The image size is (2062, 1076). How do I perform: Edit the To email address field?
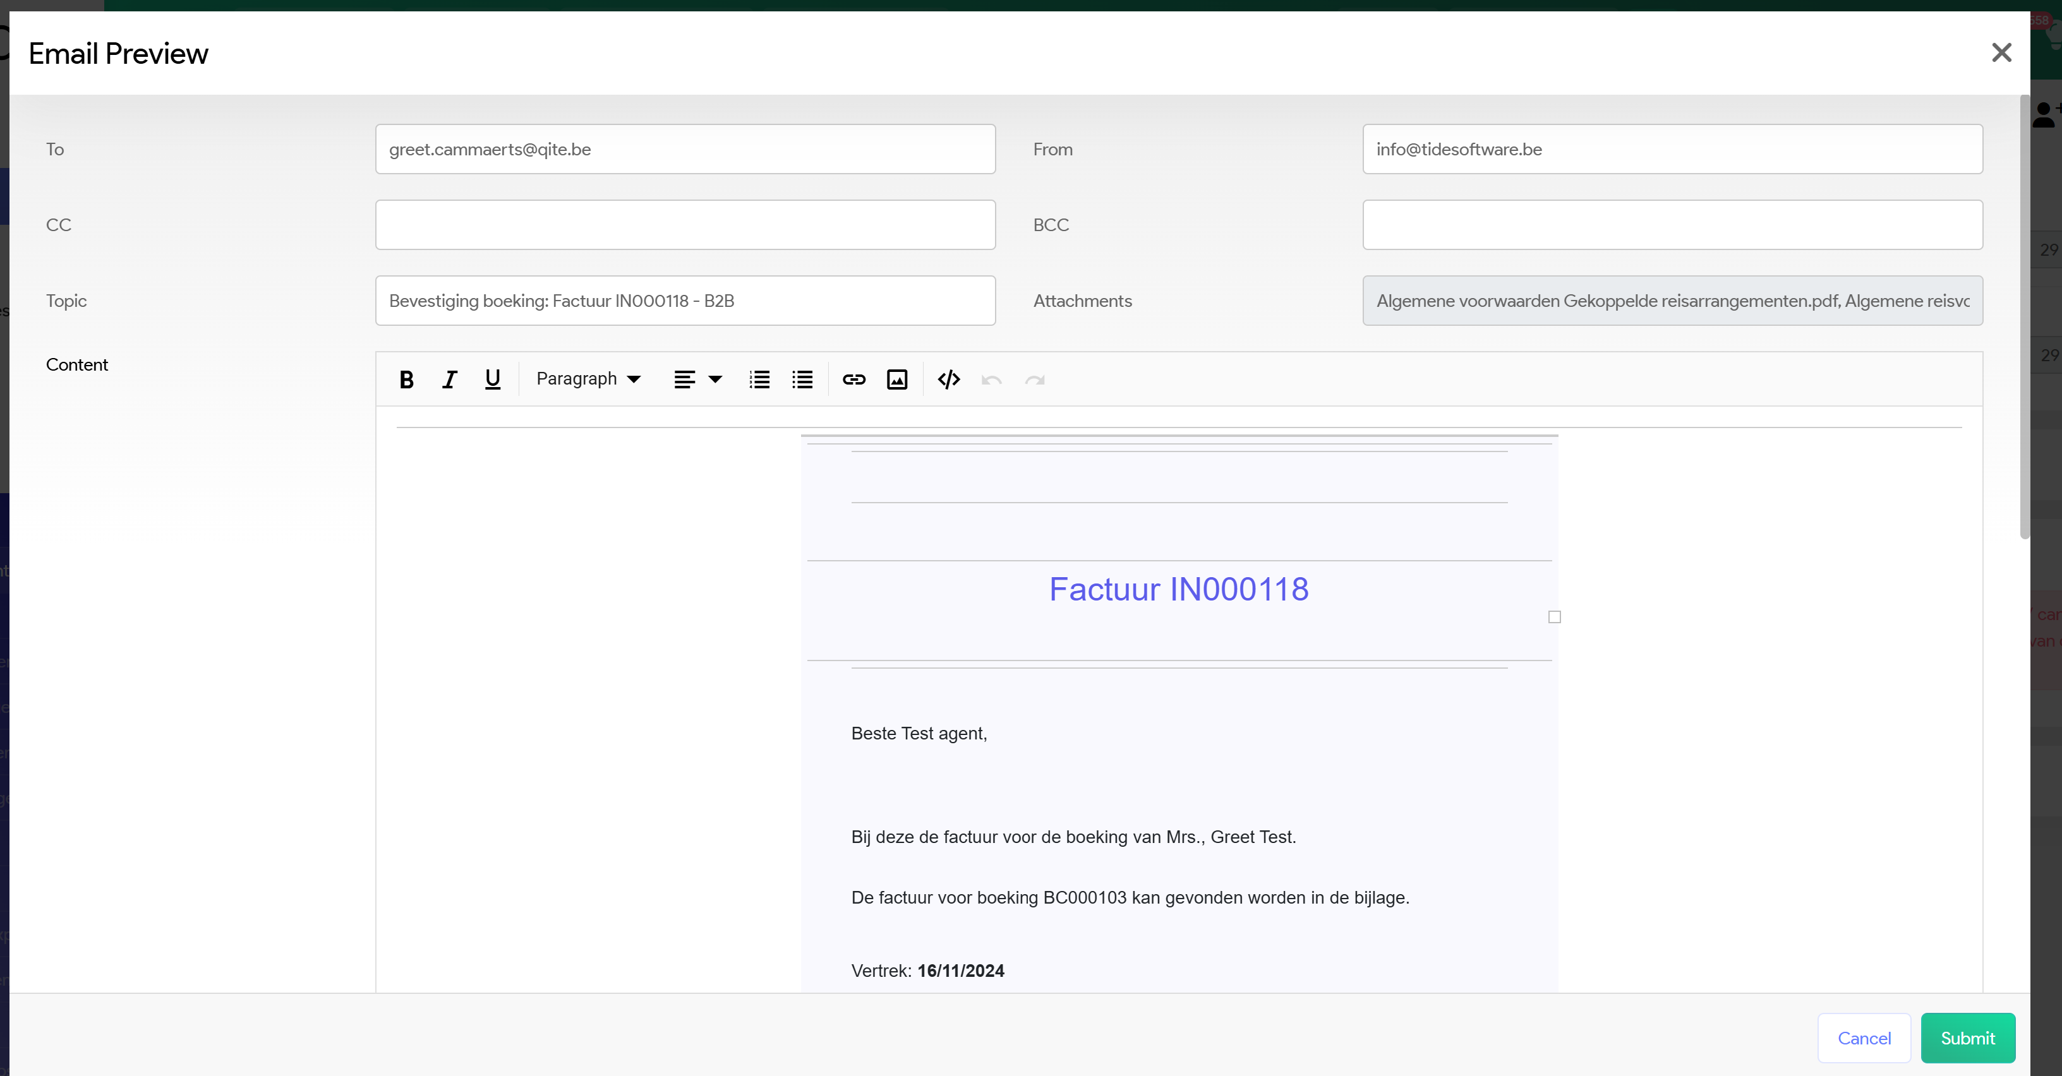click(685, 149)
